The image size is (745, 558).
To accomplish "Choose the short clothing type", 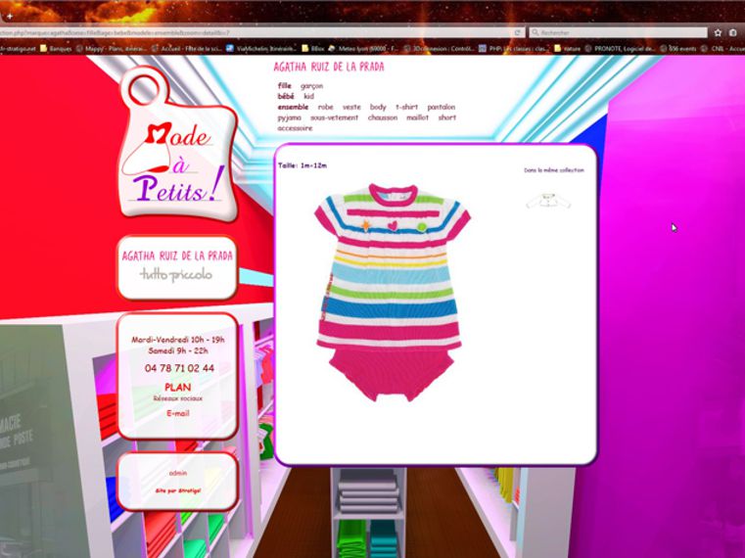I will pyautogui.click(x=447, y=117).
